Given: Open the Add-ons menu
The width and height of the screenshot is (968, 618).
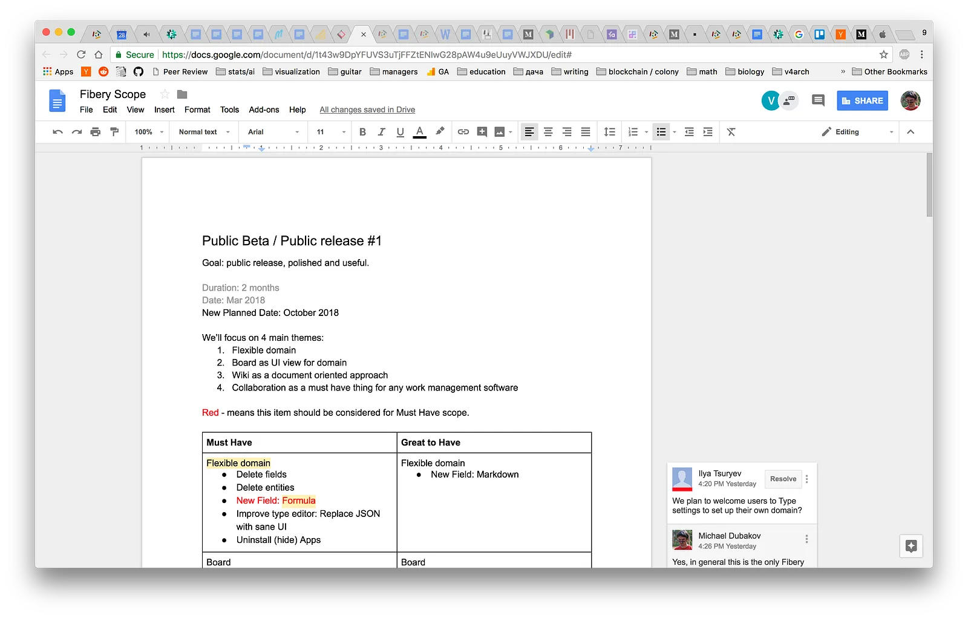Looking at the screenshot, I should 264,110.
